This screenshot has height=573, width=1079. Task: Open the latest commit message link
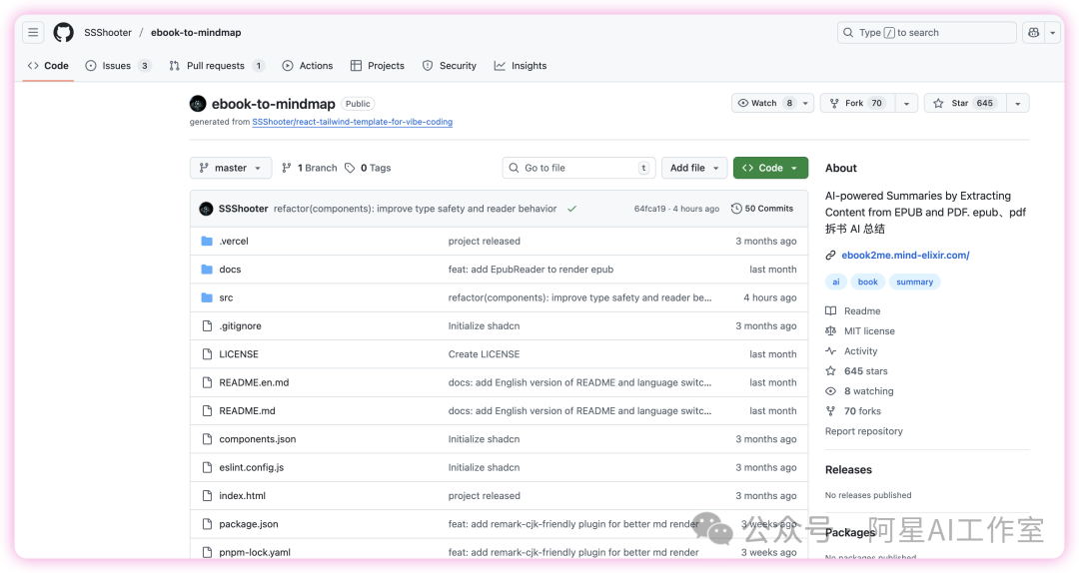tap(415, 209)
